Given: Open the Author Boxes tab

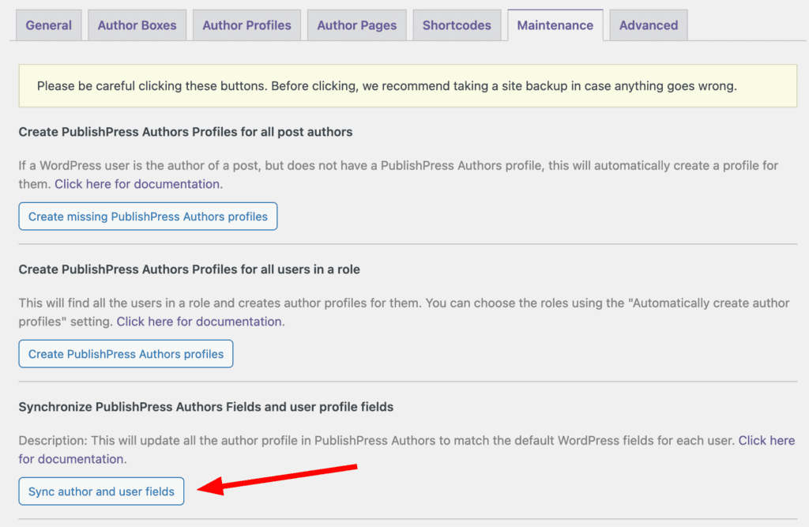Looking at the screenshot, I should tap(137, 24).
